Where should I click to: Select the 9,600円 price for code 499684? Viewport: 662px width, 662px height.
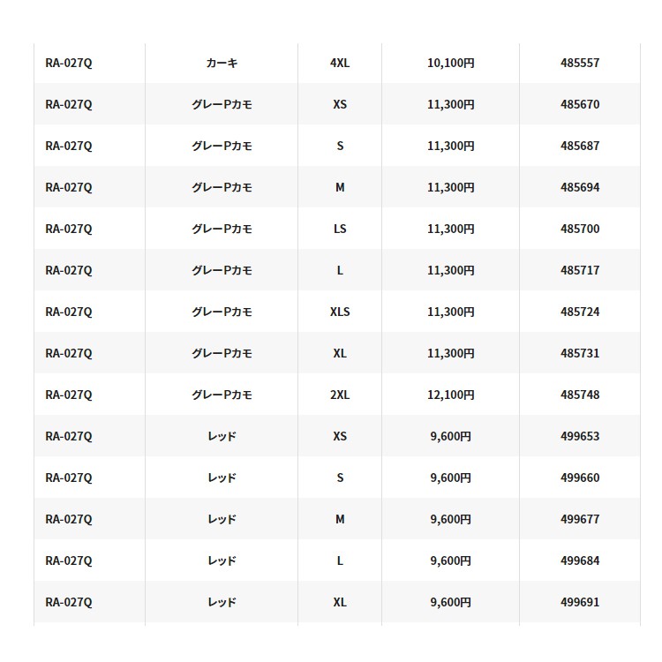[x=451, y=560]
